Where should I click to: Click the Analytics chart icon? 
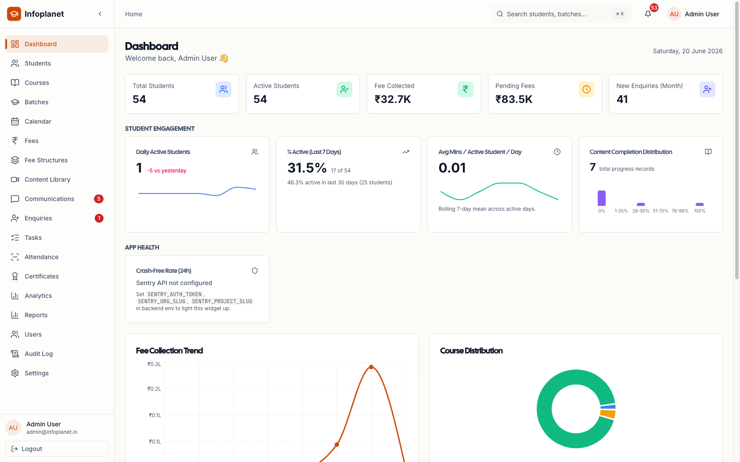click(15, 296)
